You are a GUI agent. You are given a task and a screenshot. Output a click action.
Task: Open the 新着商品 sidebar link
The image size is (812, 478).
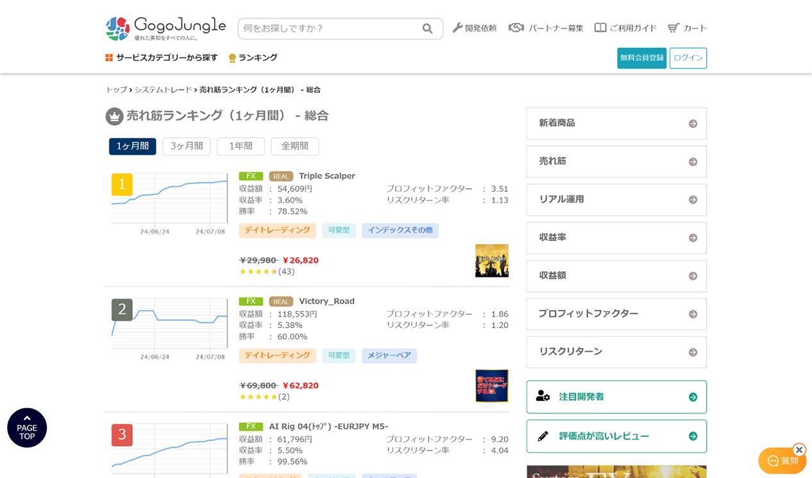[616, 124]
